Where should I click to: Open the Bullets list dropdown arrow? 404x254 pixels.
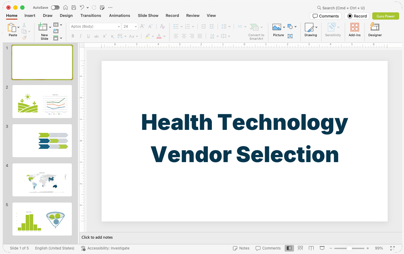[181, 27]
